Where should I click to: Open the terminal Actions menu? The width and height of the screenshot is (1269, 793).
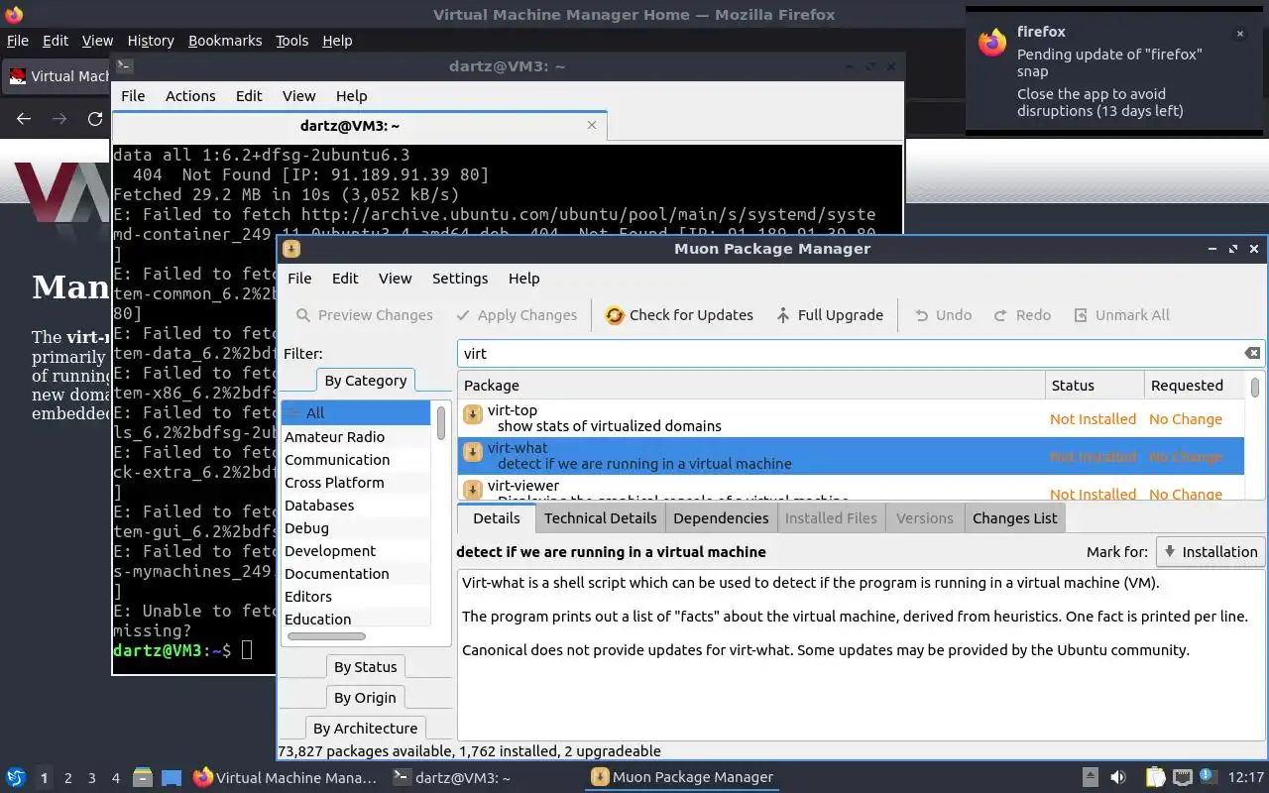pyautogui.click(x=190, y=96)
